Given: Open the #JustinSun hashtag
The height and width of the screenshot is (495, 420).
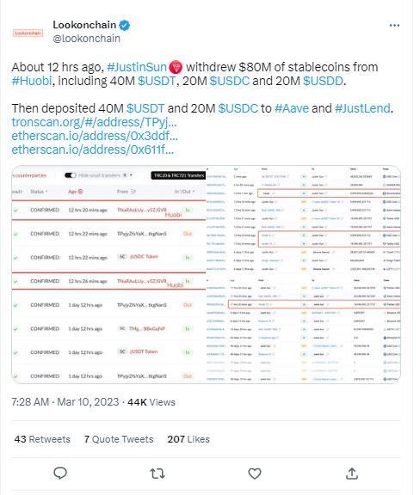Looking at the screenshot, I should tap(137, 67).
